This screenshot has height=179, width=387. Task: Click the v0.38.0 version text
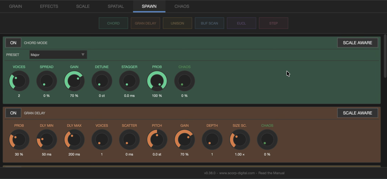[210, 173]
